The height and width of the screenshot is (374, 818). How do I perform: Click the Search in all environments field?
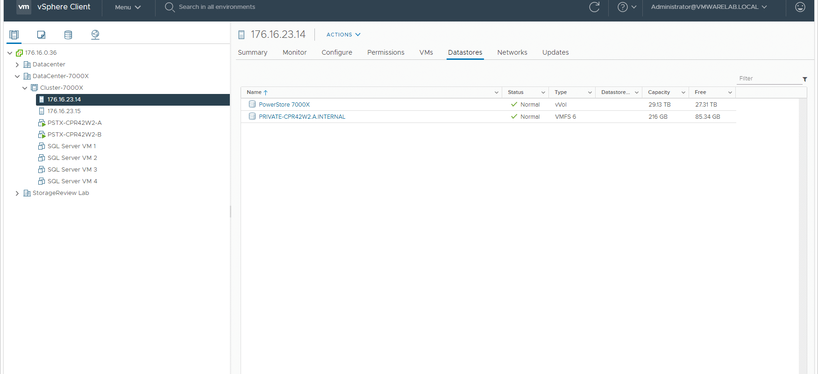[217, 7]
